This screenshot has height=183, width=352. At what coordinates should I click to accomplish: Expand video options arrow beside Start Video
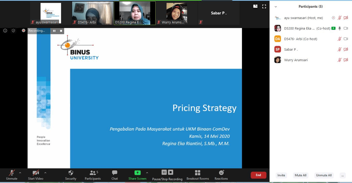(45, 173)
